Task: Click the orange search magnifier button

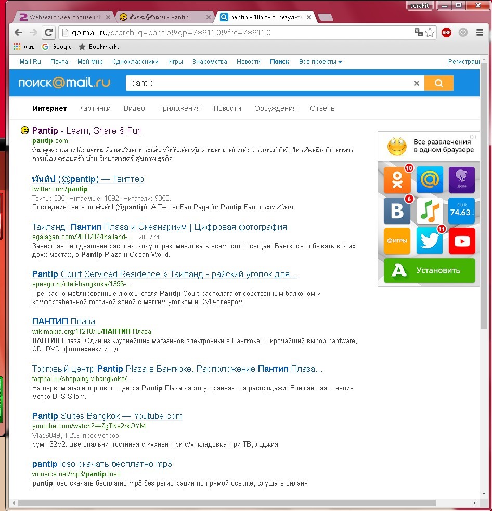Action: click(439, 83)
